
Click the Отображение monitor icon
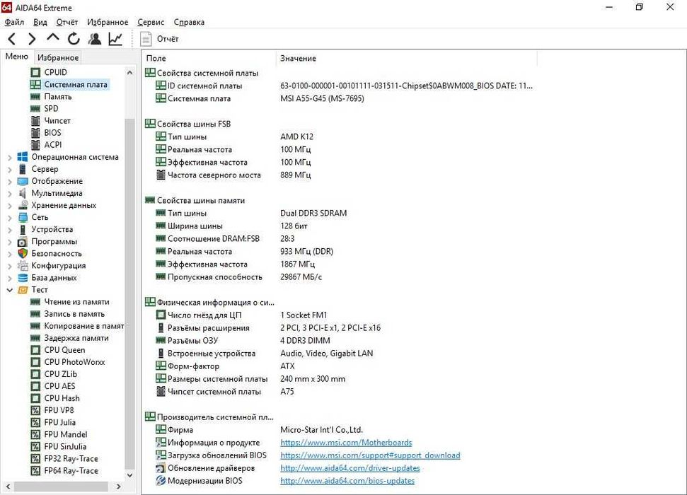pos(23,181)
